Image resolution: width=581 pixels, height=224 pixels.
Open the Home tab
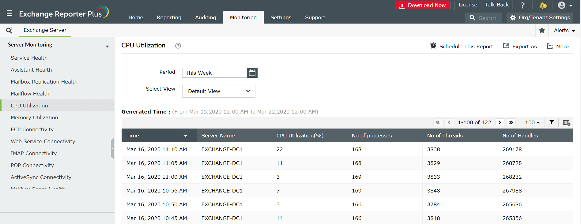136,17
